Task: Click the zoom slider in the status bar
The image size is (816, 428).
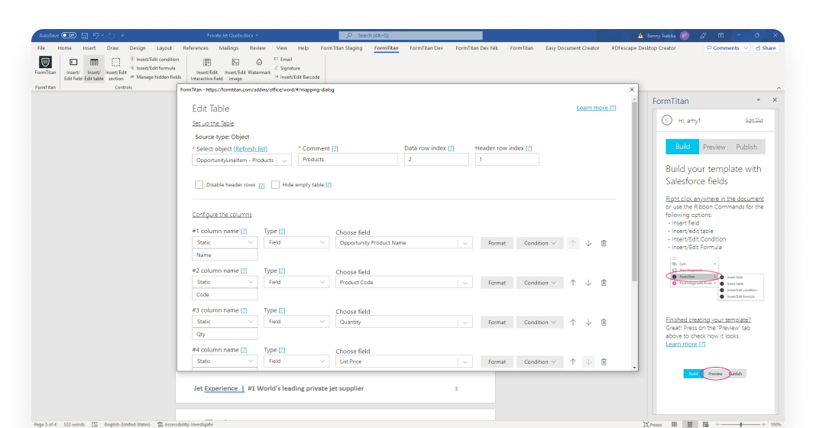Action: (x=740, y=424)
